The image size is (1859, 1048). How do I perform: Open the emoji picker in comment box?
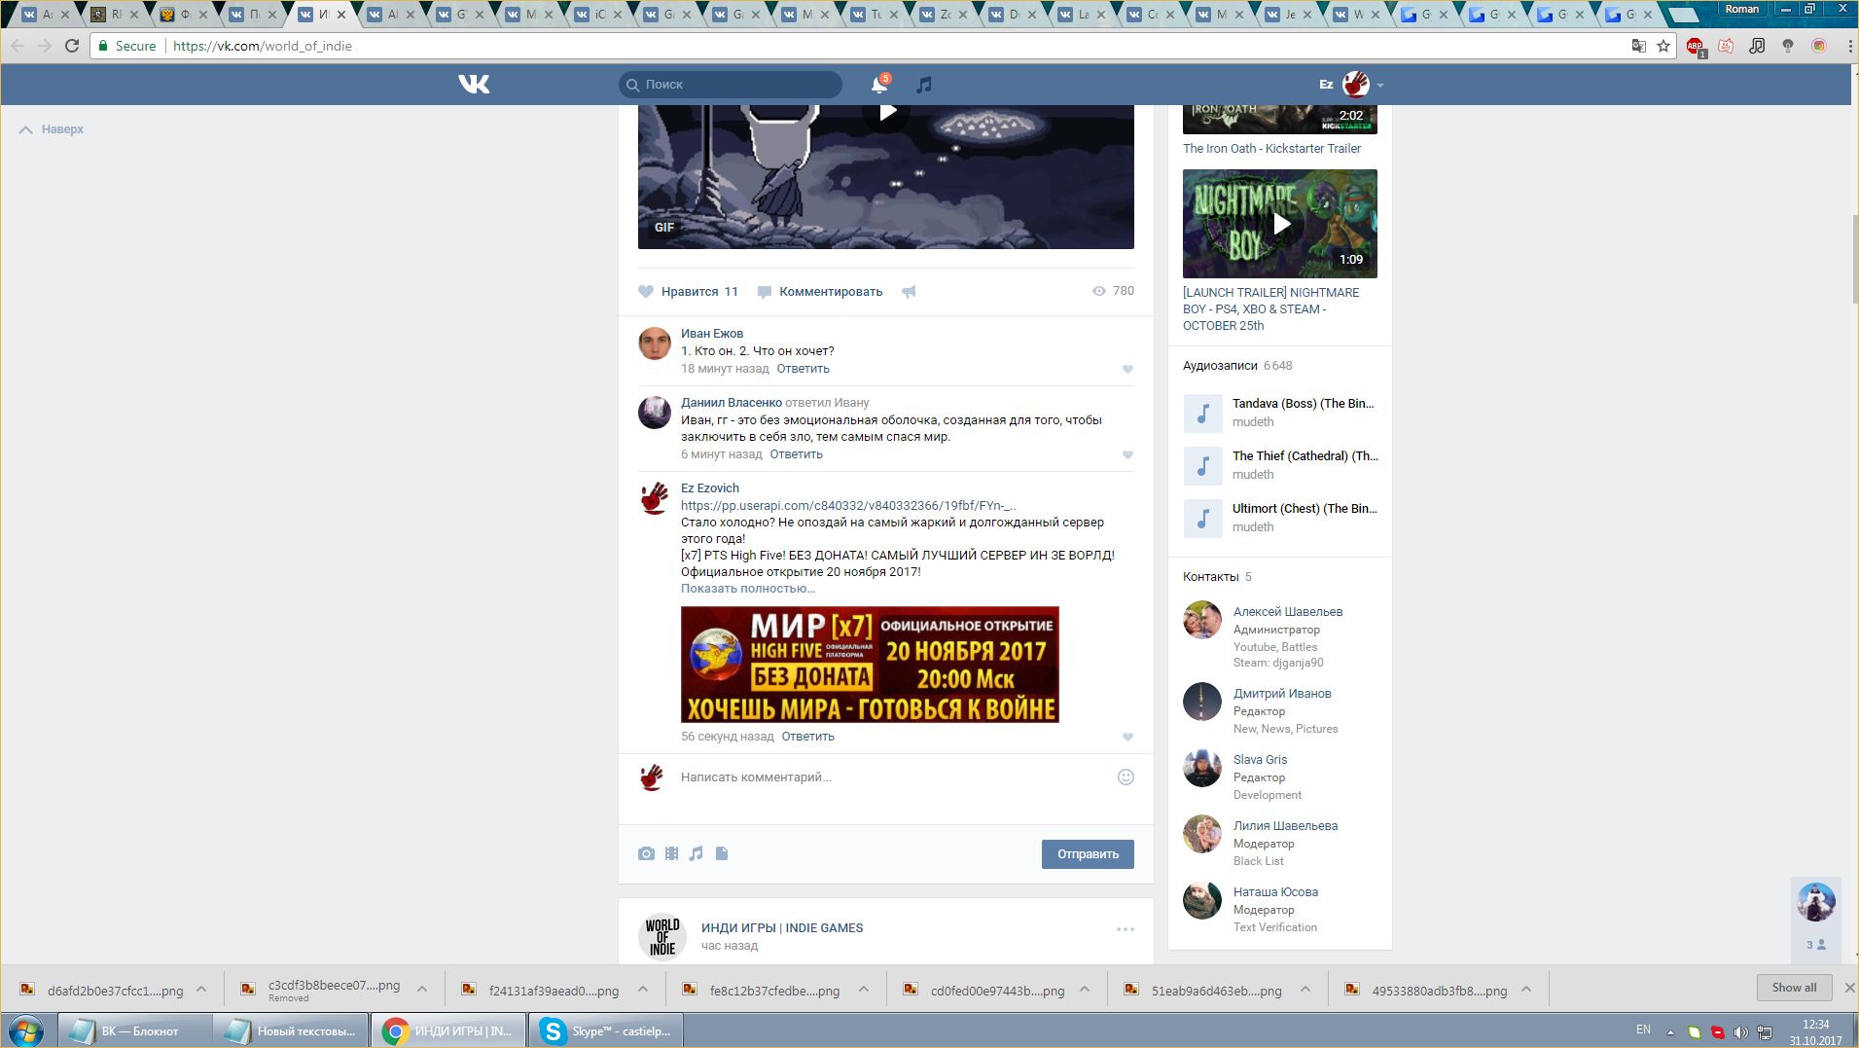[1126, 777]
